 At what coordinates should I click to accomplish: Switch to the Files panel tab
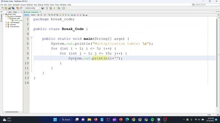coord(15,12)
